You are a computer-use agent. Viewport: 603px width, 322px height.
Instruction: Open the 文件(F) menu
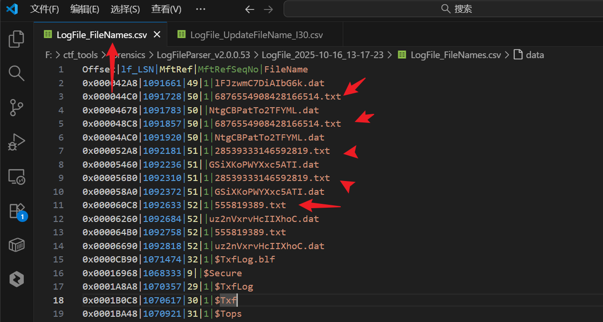click(x=44, y=9)
